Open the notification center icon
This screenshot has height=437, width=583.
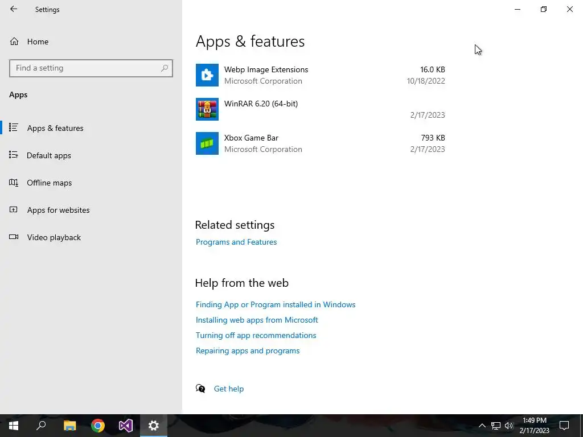point(564,426)
